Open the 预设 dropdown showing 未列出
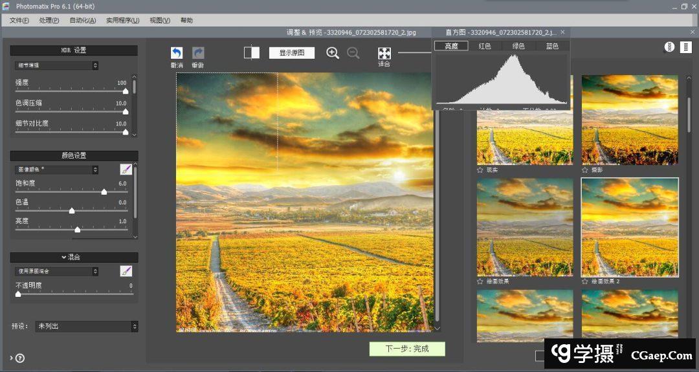The height and width of the screenshot is (372, 699). tap(87, 327)
